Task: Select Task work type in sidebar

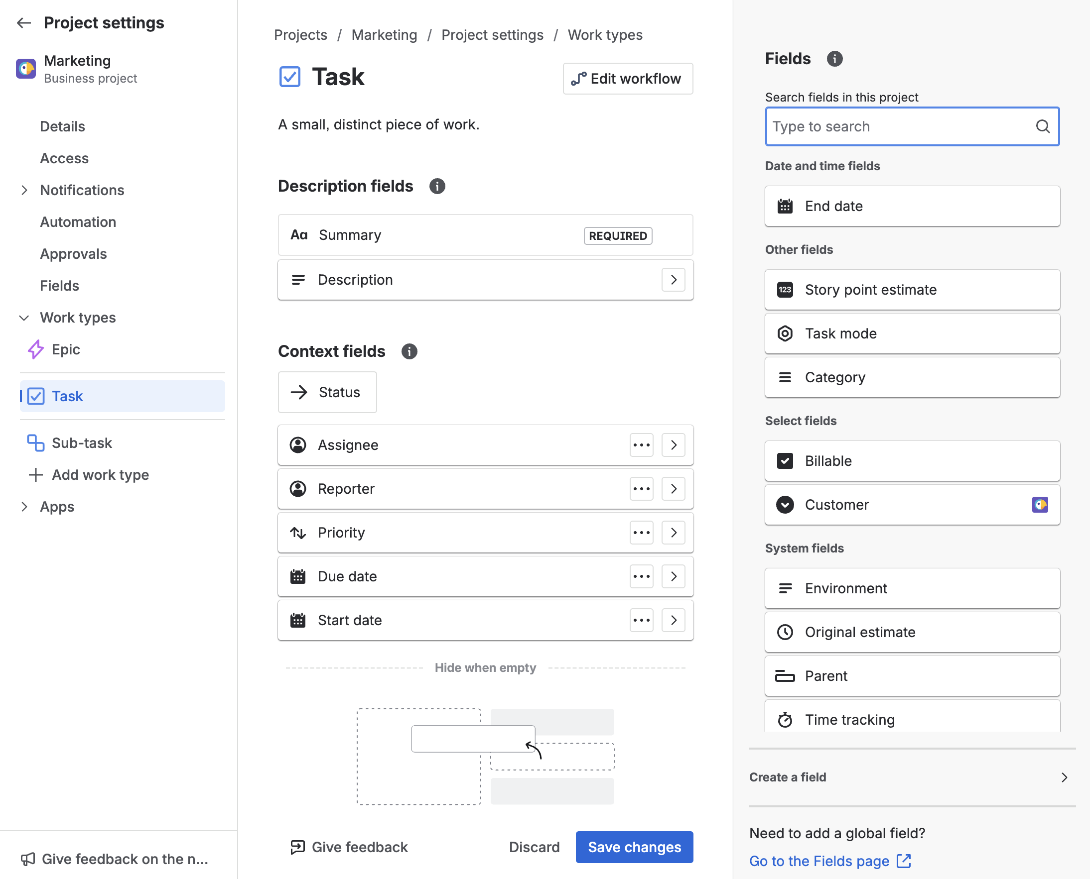Action: point(67,396)
